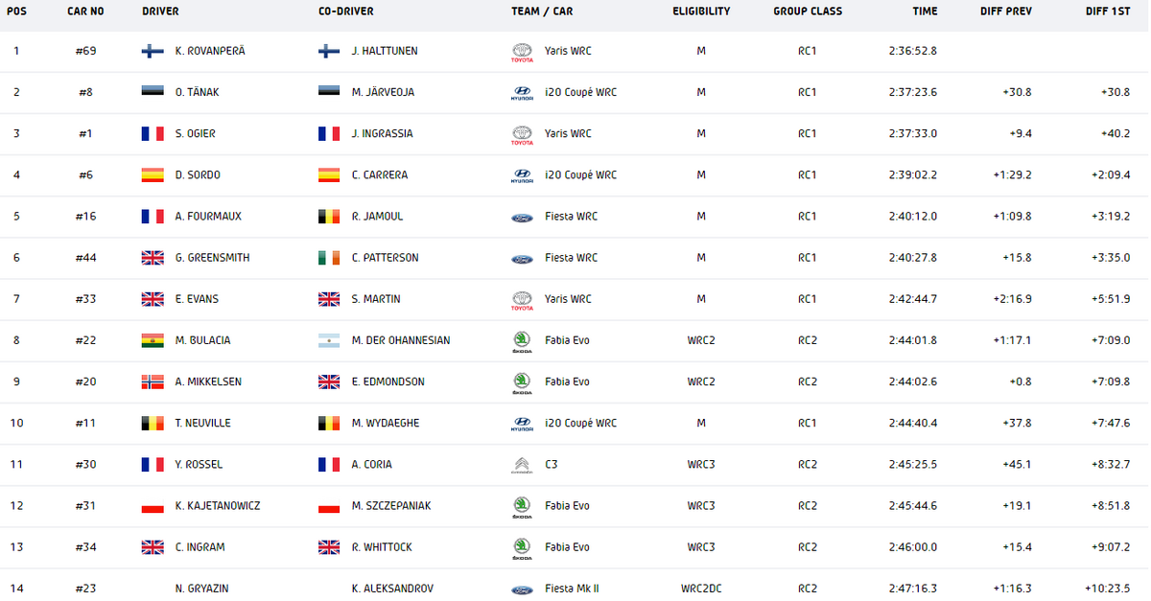
Task: Open driver S. Ogier's entry
Action: pyautogui.click(x=196, y=134)
